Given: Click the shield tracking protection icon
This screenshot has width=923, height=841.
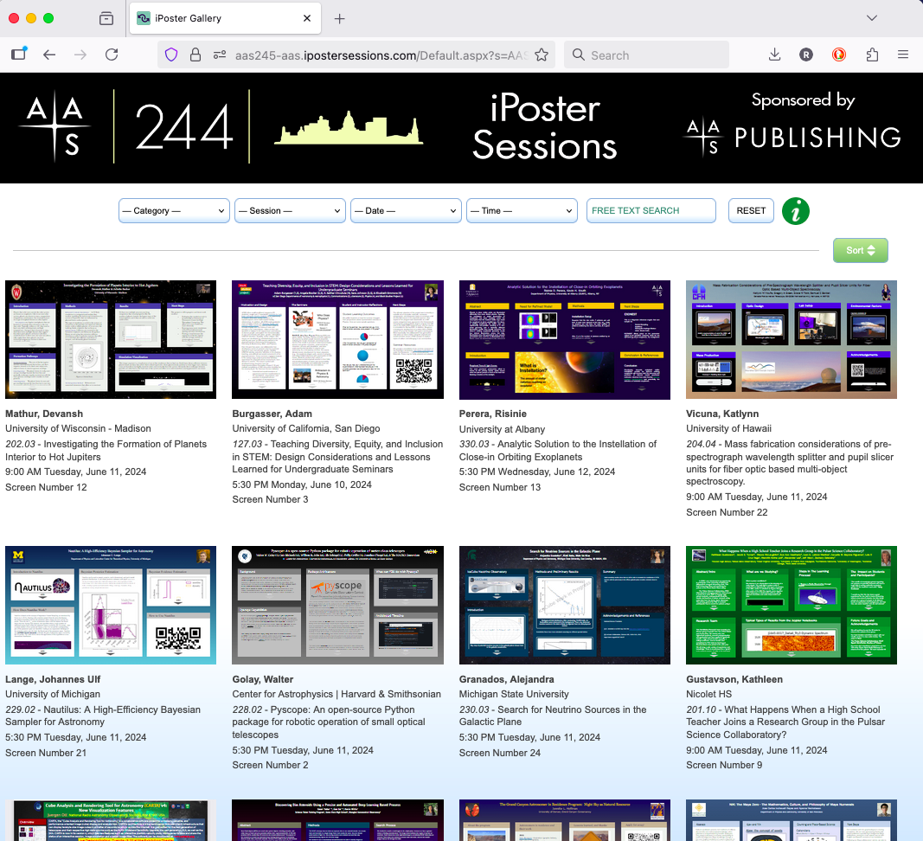Looking at the screenshot, I should [171, 55].
